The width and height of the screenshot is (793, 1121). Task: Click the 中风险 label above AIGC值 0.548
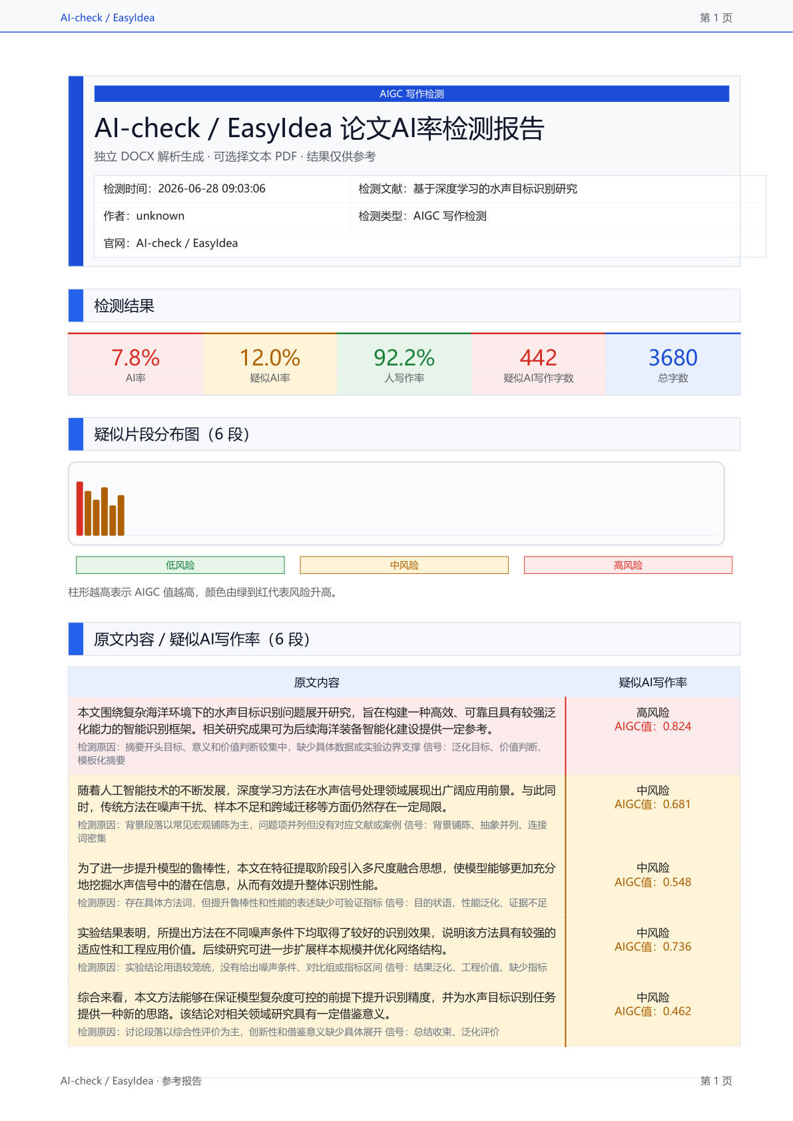point(653,868)
